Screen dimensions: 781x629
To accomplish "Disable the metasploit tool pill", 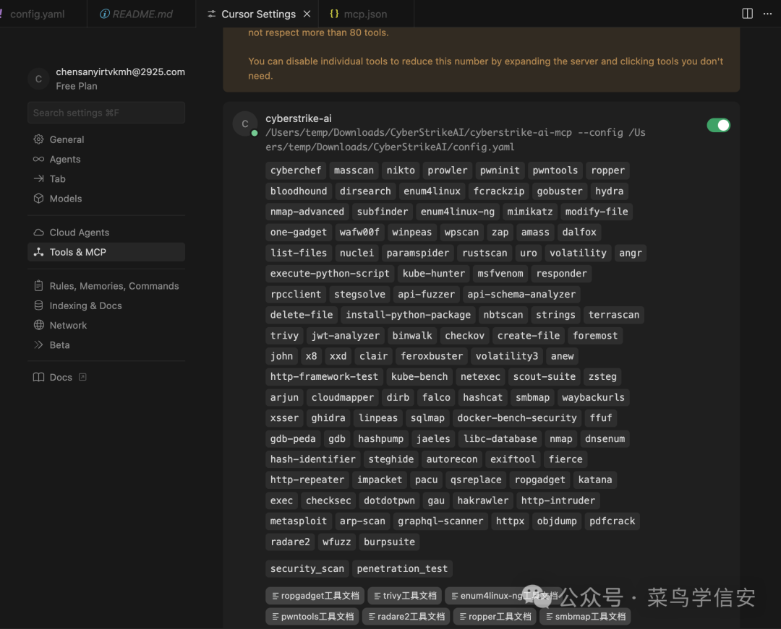I will point(298,521).
